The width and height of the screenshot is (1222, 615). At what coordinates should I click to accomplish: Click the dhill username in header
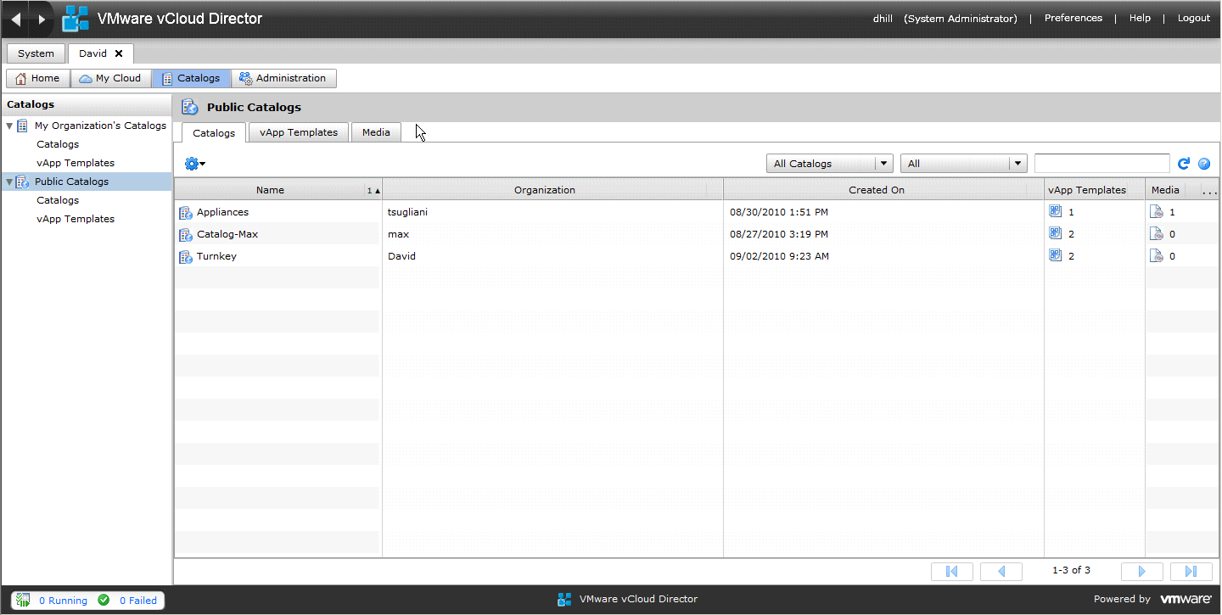pyautogui.click(x=883, y=19)
